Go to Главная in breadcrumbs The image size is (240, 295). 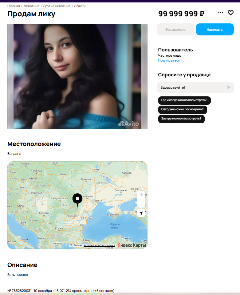[x=14, y=6]
